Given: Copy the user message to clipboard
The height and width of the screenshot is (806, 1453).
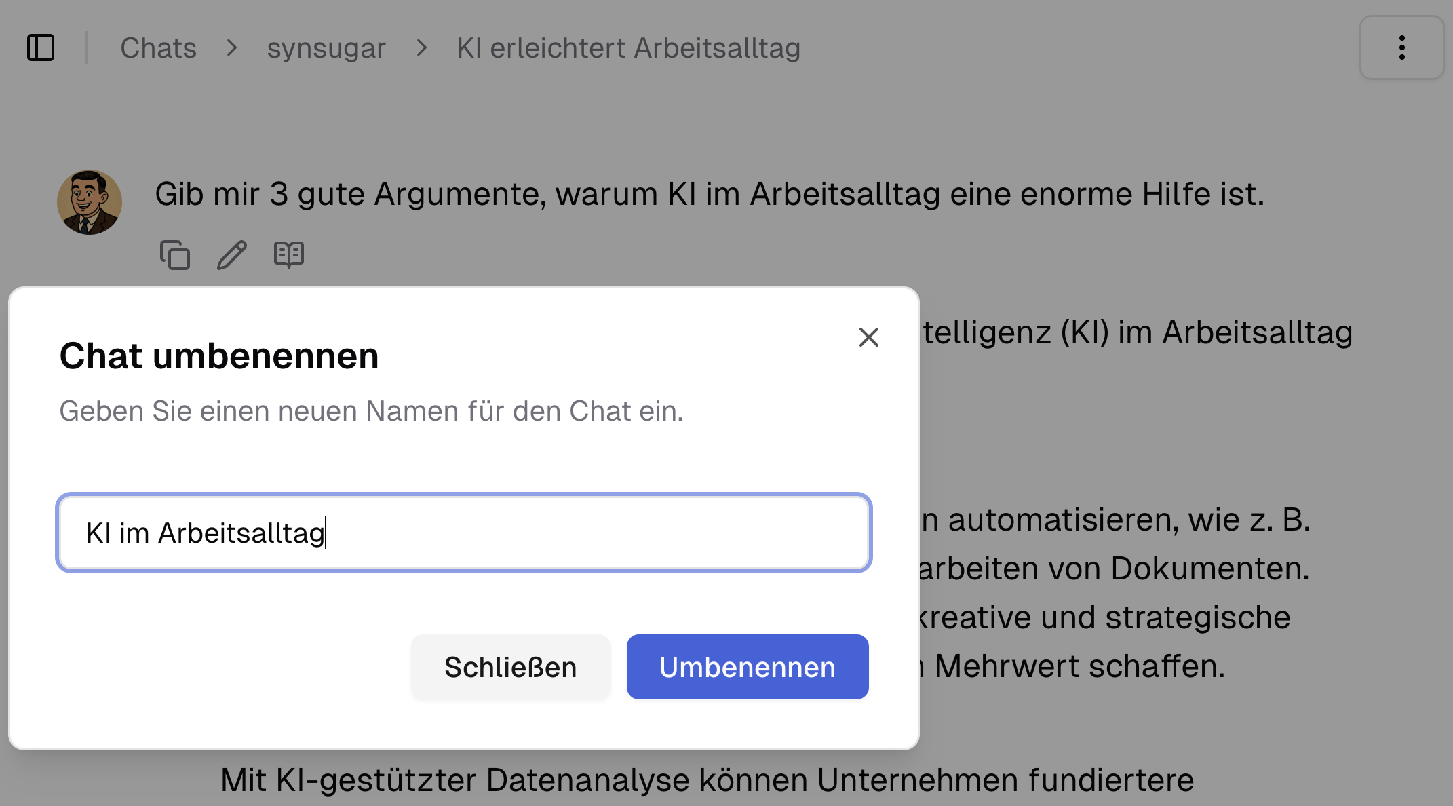Looking at the screenshot, I should pyautogui.click(x=175, y=256).
